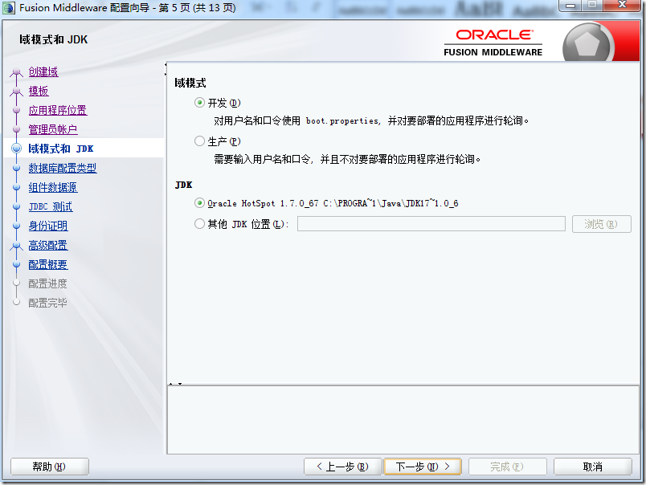Image resolution: width=646 pixels, height=485 pixels.
Task: Proceed with the 下一步 button
Action: pyautogui.click(x=423, y=467)
